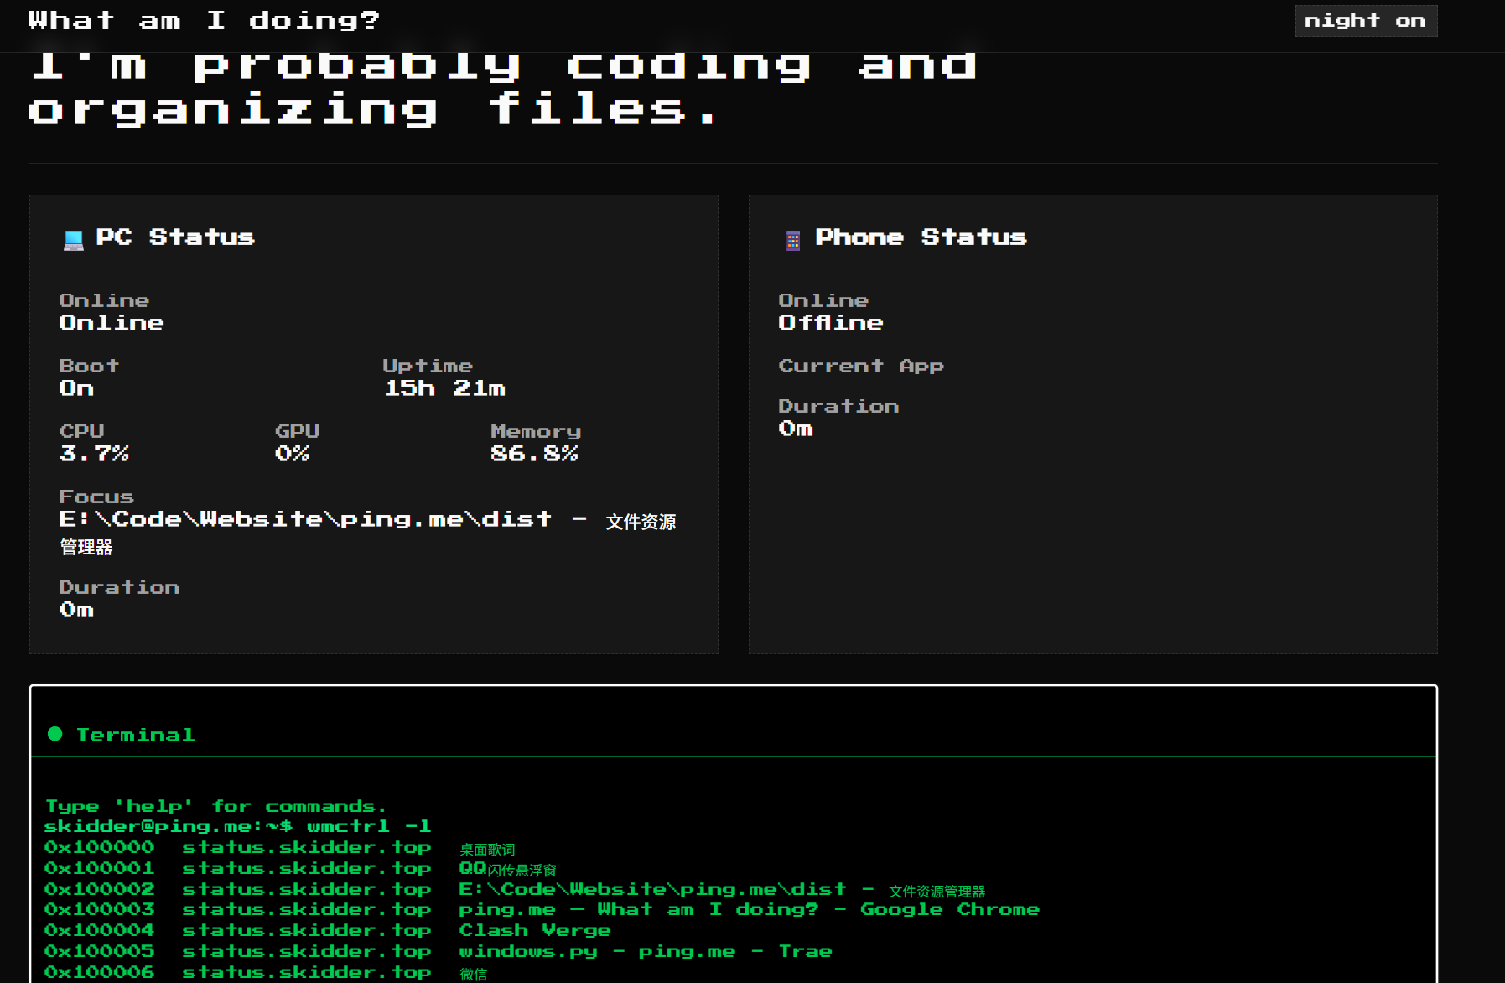Click the skidder@ping.me terminal prompt line

coord(237,826)
